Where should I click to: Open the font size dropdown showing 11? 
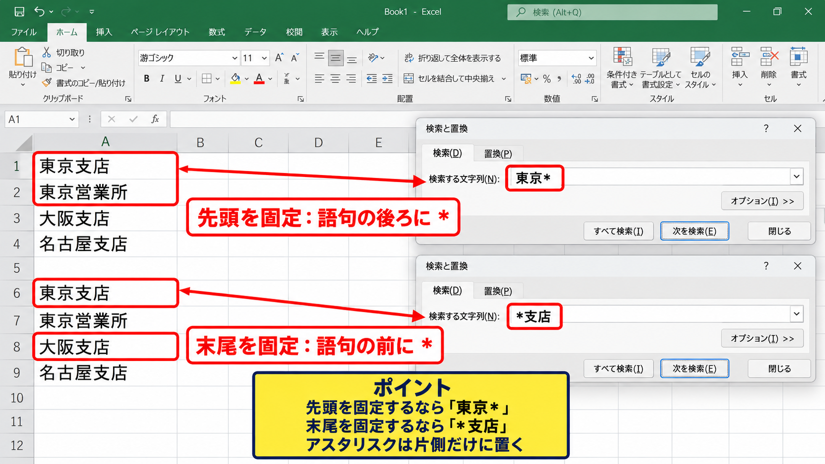coord(264,58)
